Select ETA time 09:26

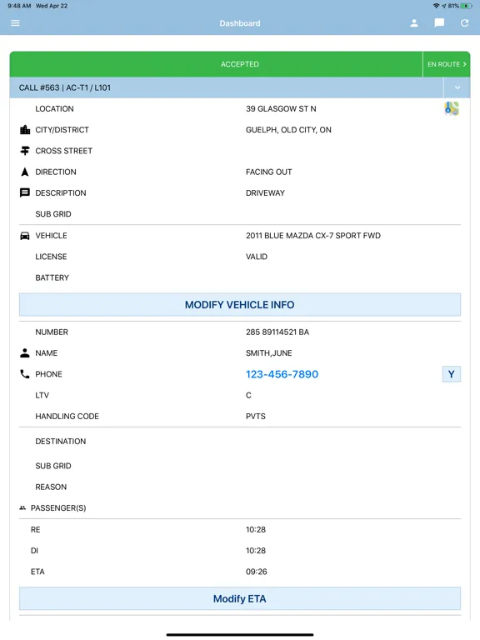coord(257,572)
